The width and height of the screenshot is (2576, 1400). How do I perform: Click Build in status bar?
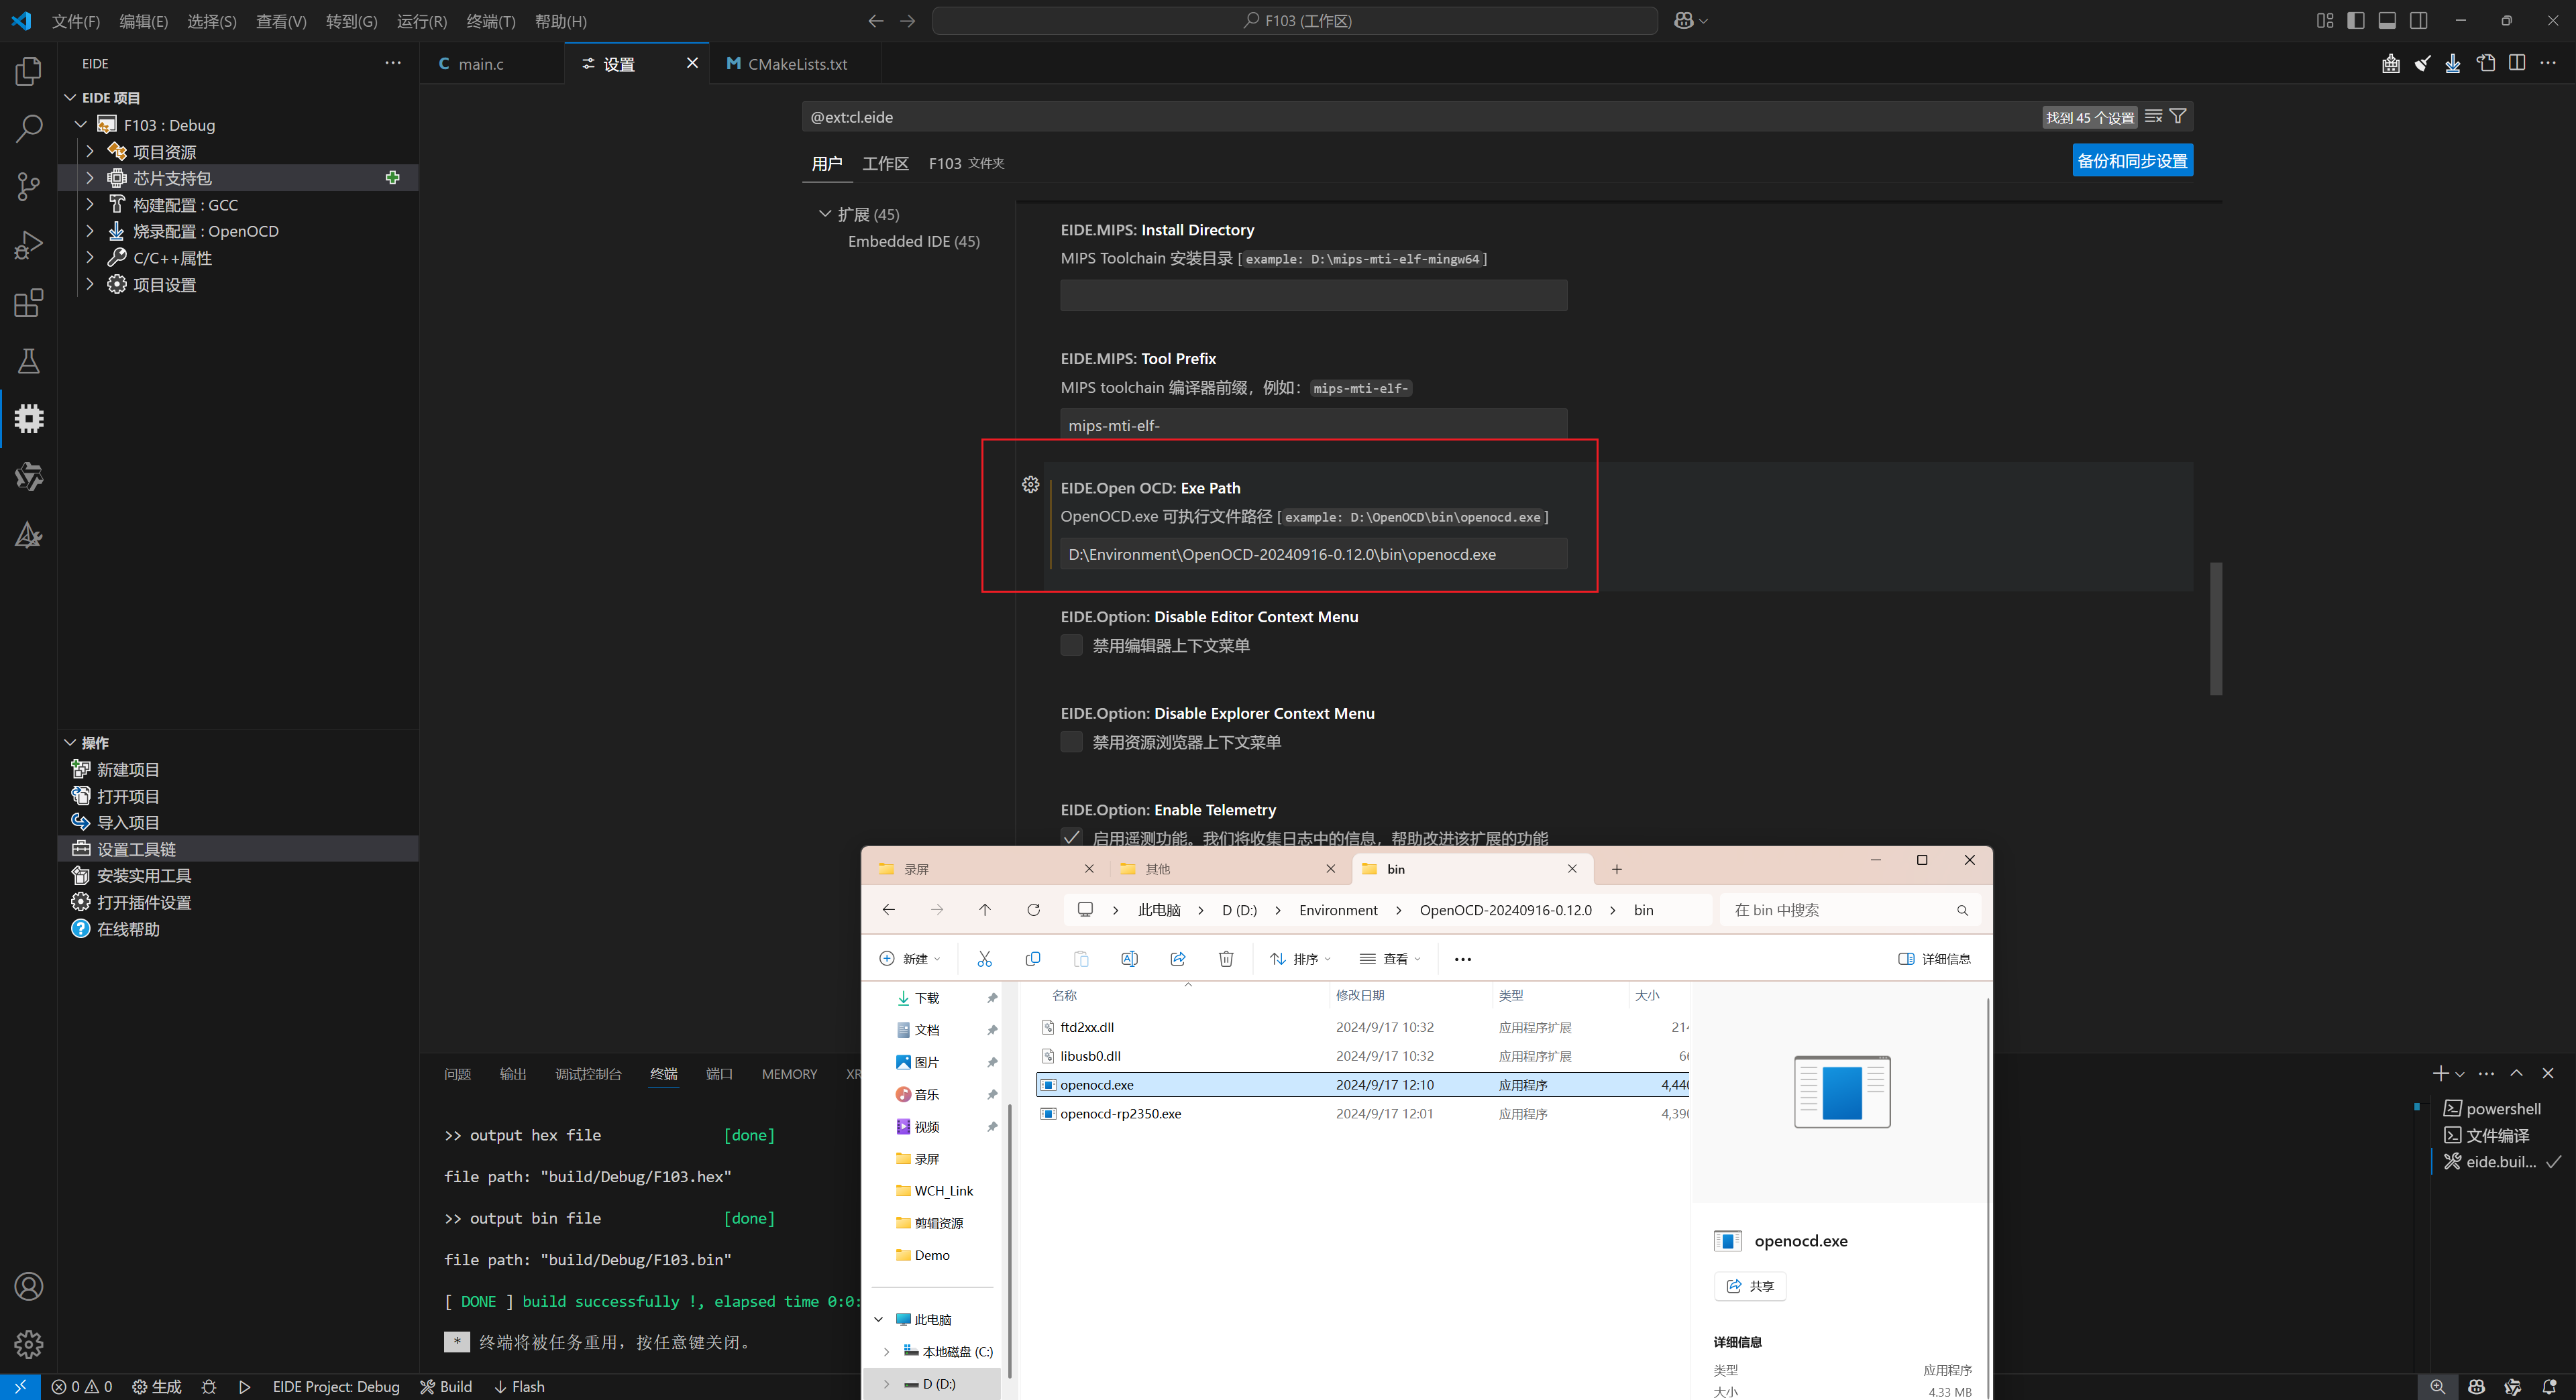point(446,1387)
